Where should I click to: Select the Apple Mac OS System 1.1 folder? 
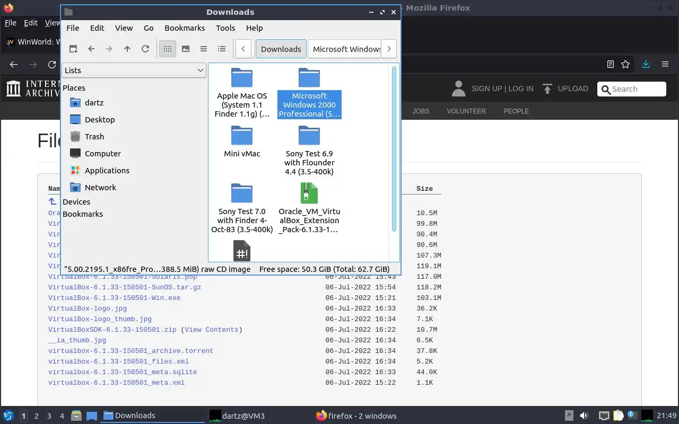(242, 93)
